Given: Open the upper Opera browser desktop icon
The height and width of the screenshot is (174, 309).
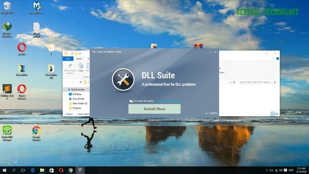Looking at the screenshot, I should click(22, 49).
